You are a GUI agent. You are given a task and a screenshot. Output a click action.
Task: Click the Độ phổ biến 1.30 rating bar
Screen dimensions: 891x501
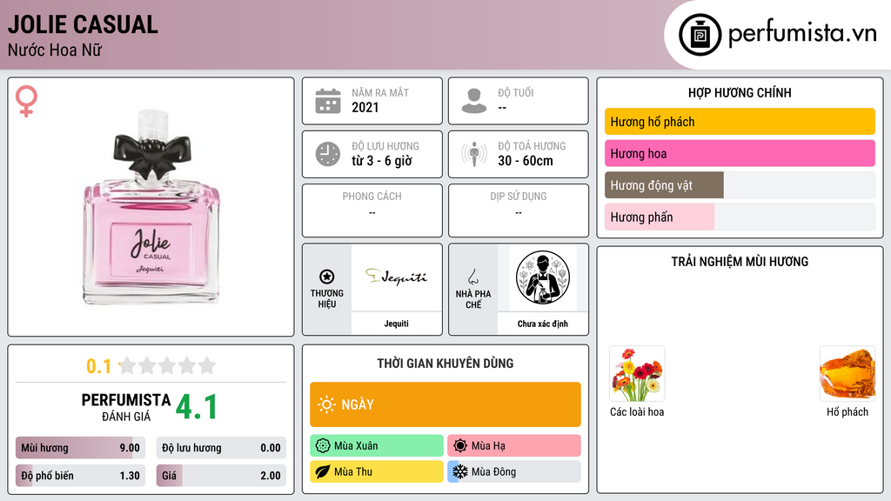[x=80, y=476]
